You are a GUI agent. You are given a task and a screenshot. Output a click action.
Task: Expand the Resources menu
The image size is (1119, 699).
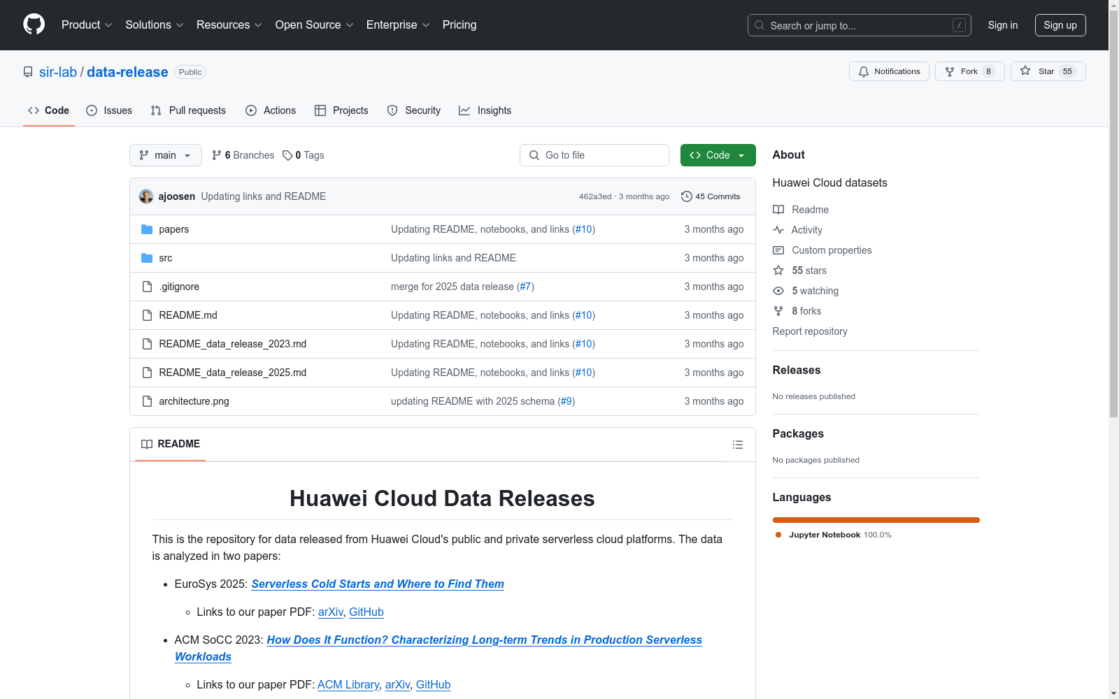[x=229, y=24]
